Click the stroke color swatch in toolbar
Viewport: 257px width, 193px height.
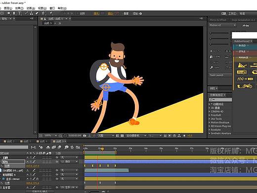(x=117, y=13)
